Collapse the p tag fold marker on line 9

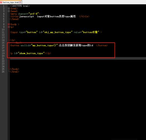[9, 27]
